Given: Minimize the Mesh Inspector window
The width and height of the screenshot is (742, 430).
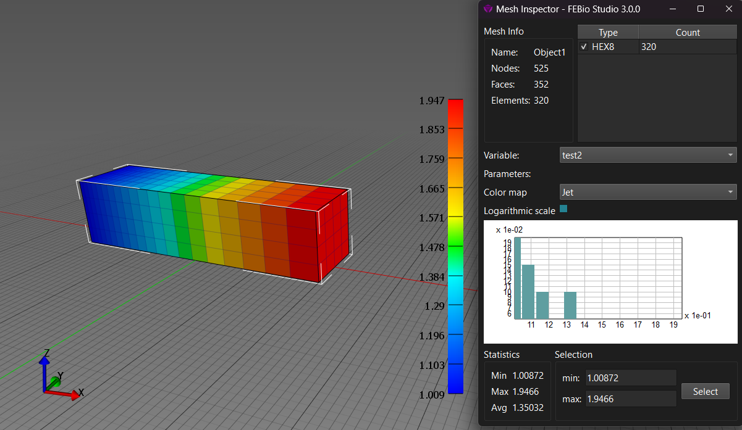Looking at the screenshot, I should [x=672, y=9].
